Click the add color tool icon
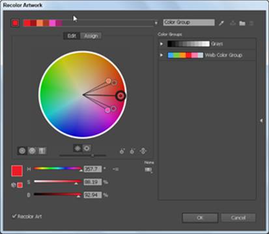 point(122,151)
